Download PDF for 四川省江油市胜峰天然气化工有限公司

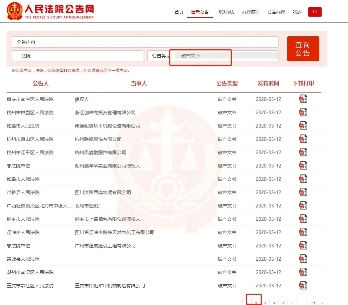click(303, 232)
